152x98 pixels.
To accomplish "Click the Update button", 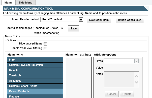I will tap(127, 94).
